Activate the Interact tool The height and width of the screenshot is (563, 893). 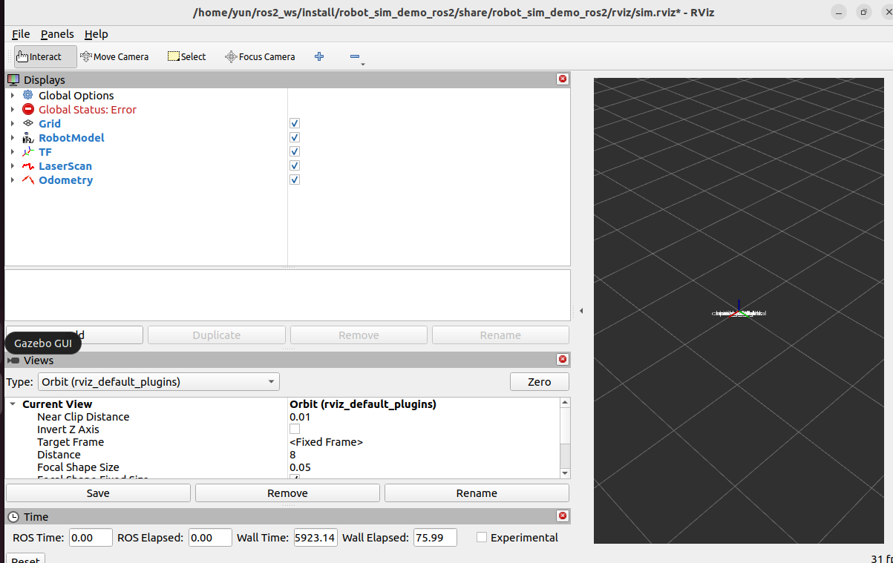click(45, 56)
